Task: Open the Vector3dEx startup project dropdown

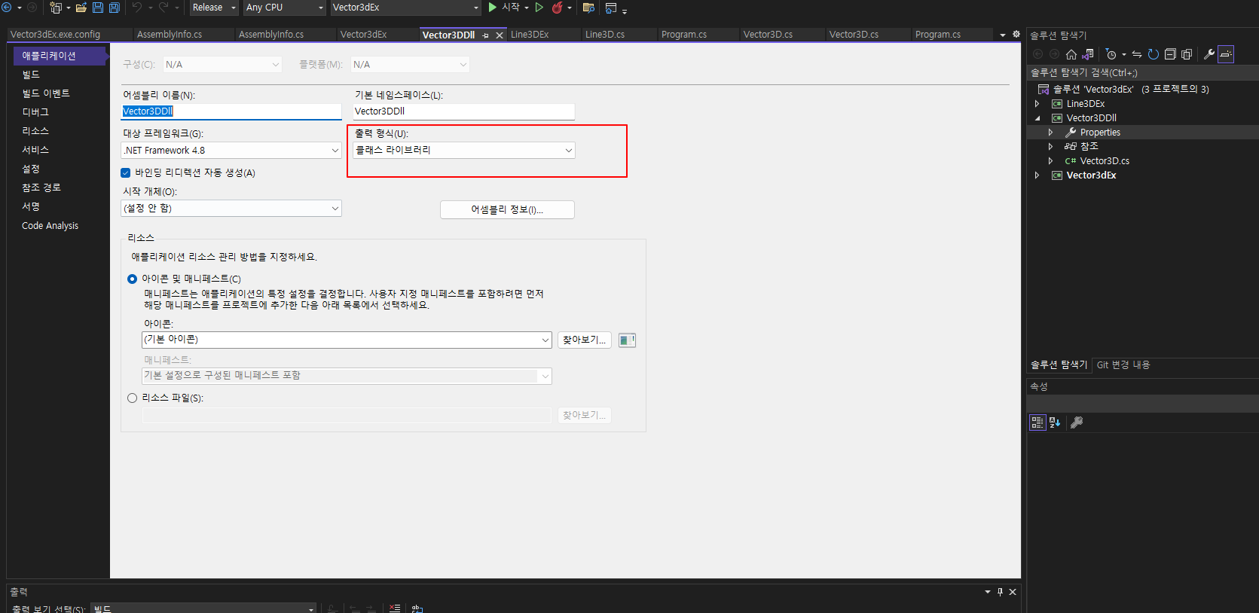Action: click(405, 8)
